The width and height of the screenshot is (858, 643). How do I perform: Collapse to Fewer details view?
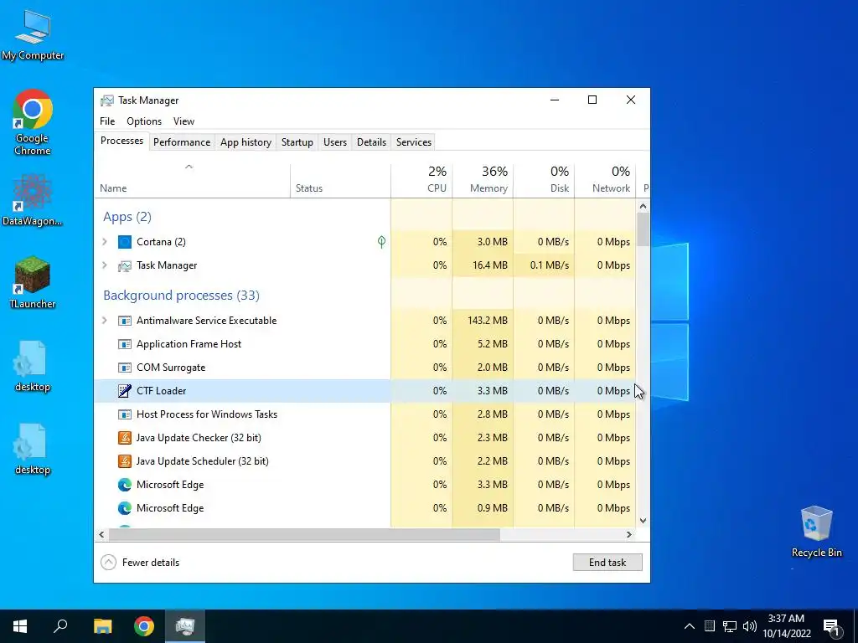(140, 563)
